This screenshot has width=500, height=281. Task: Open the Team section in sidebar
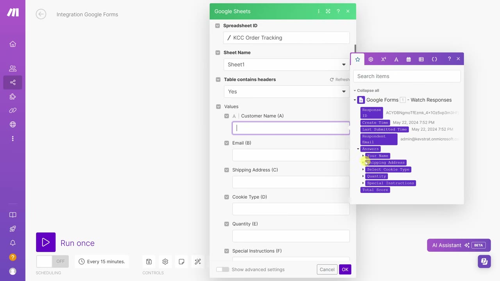12,68
